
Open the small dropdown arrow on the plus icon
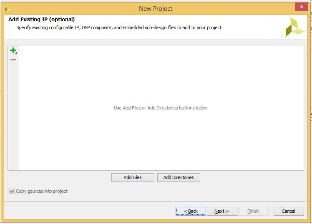[x=16, y=53]
